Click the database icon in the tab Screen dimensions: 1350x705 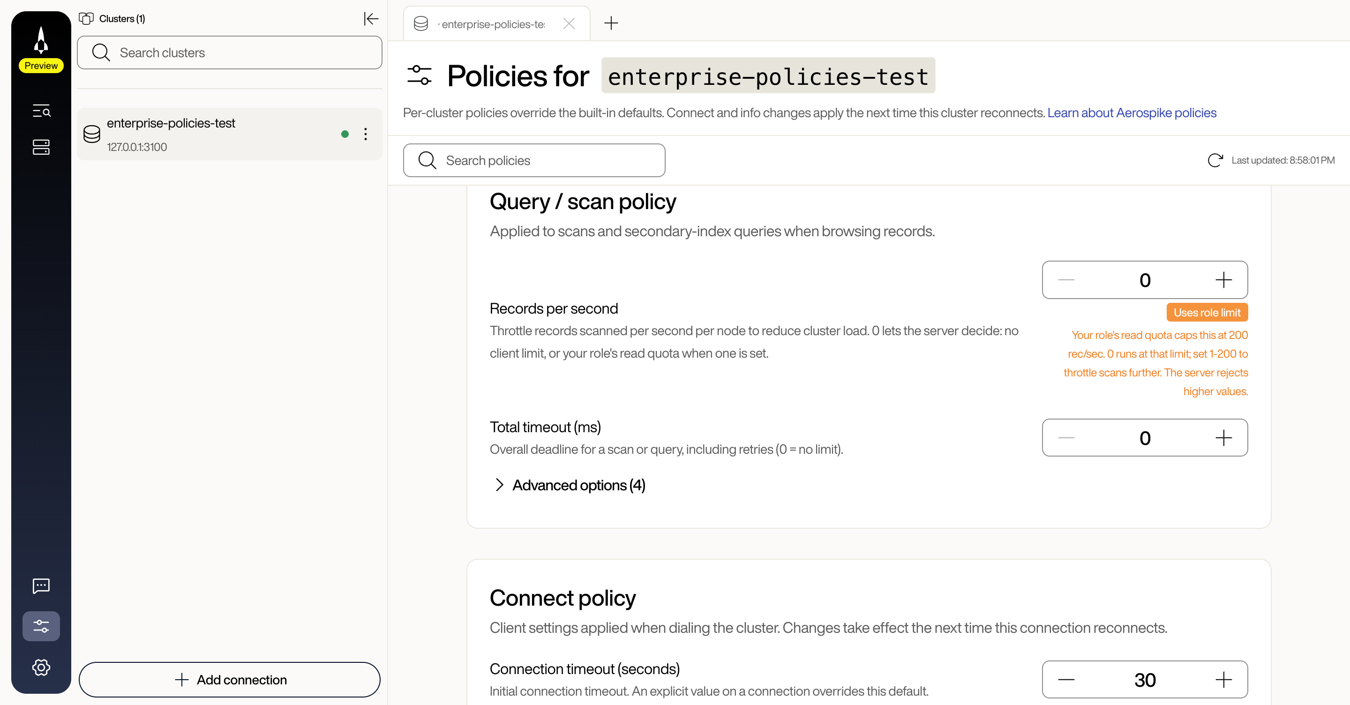(421, 23)
